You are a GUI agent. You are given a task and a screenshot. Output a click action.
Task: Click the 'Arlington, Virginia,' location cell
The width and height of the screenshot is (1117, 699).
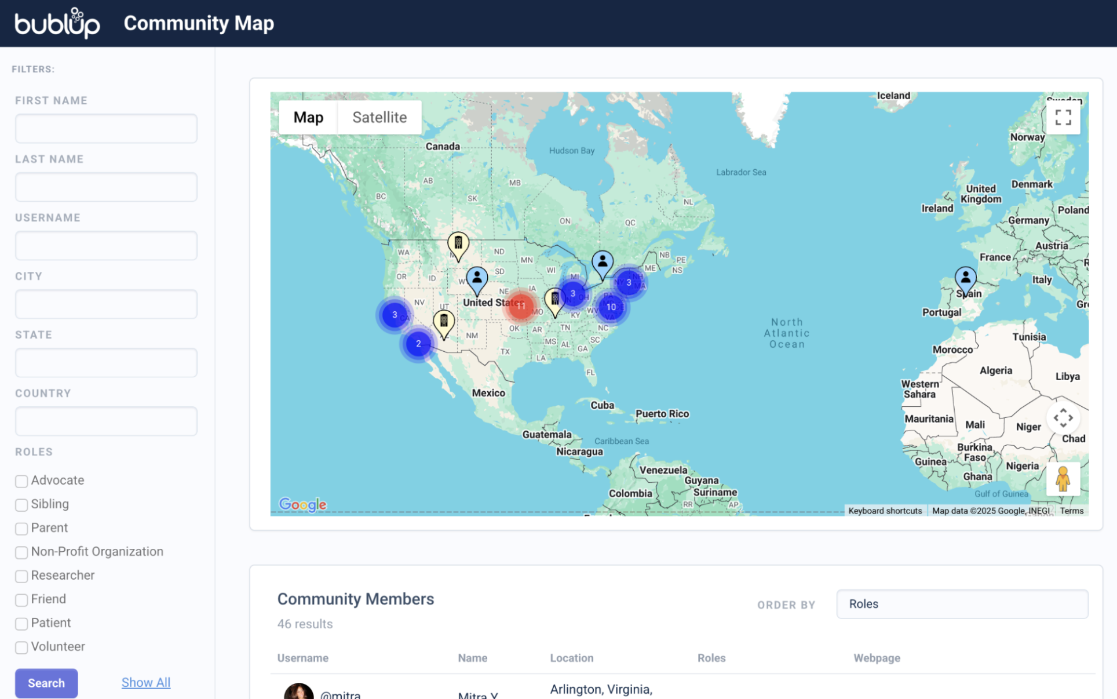point(601,689)
